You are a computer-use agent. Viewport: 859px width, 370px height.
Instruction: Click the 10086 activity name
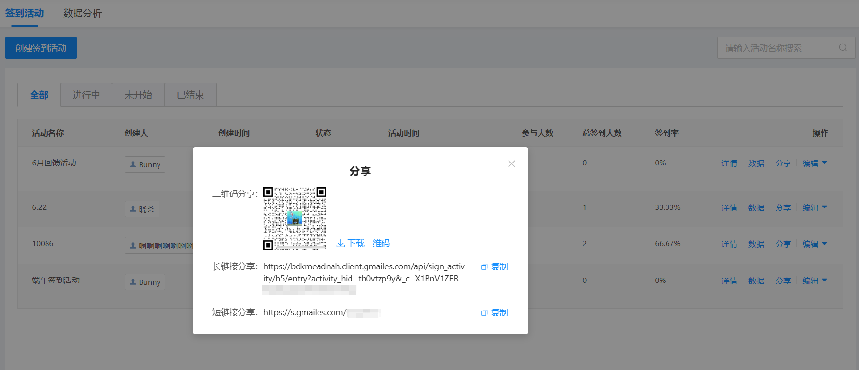[x=43, y=244]
